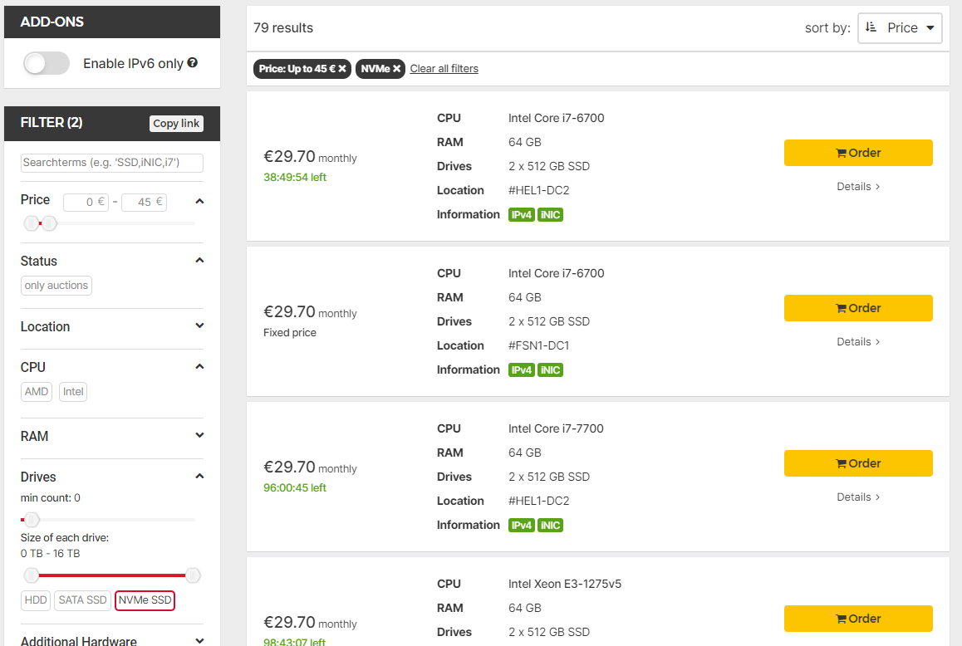Click the iNIC badge on the FSN1-DC1 server

550,370
